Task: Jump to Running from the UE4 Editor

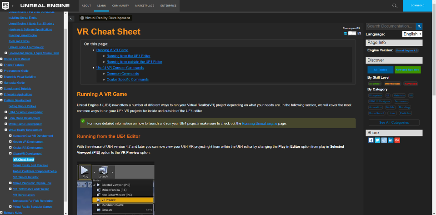Action: [129, 56]
